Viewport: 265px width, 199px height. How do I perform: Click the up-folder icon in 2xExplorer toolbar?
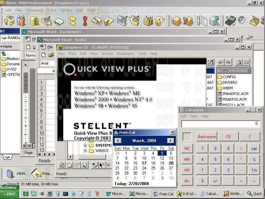tap(238, 62)
